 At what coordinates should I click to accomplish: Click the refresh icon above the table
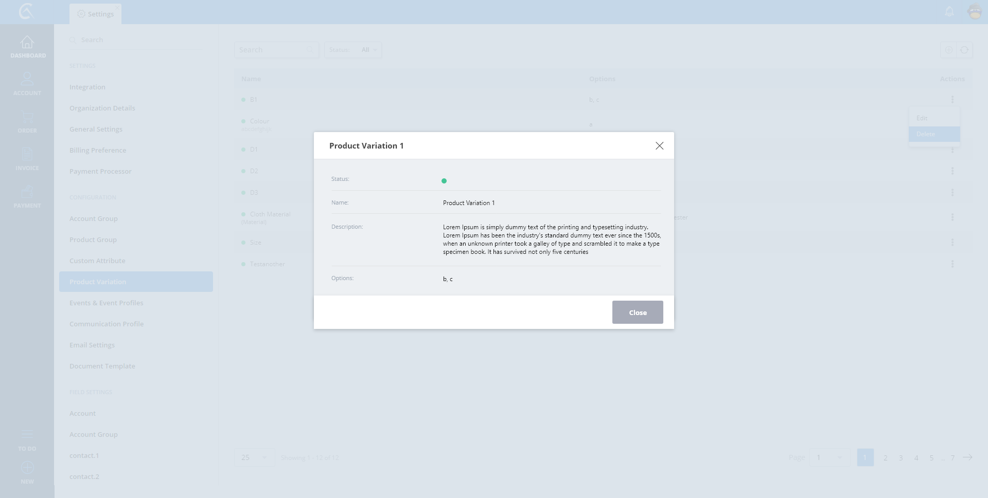(964, 50)
